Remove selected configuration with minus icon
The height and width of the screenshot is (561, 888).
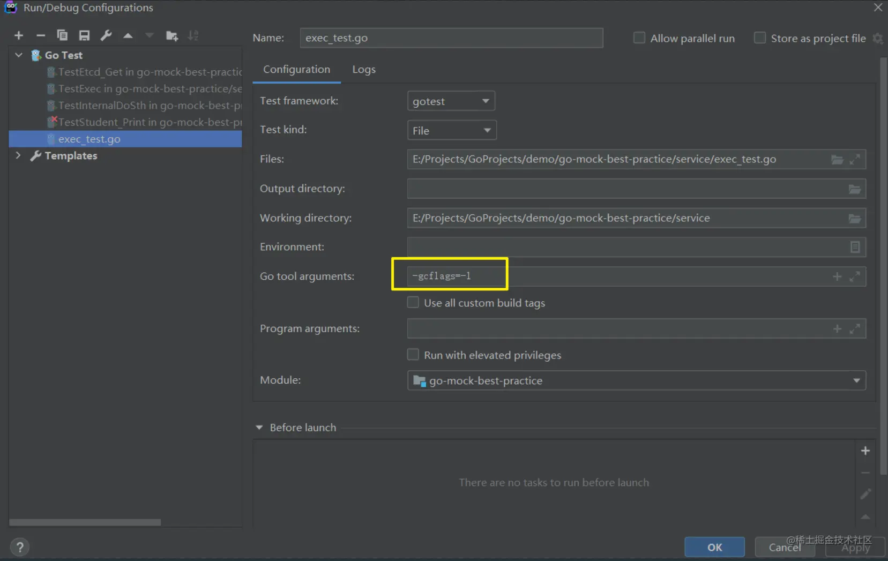click(41, 35)
